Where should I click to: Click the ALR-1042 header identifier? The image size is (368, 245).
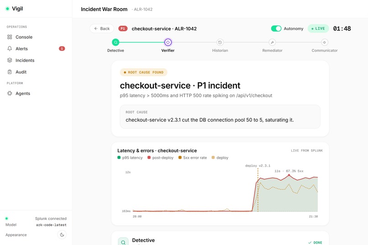tap(143, 10)
